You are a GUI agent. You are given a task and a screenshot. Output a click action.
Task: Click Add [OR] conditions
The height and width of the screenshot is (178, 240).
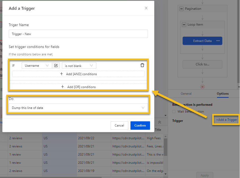tap(78, 87)
